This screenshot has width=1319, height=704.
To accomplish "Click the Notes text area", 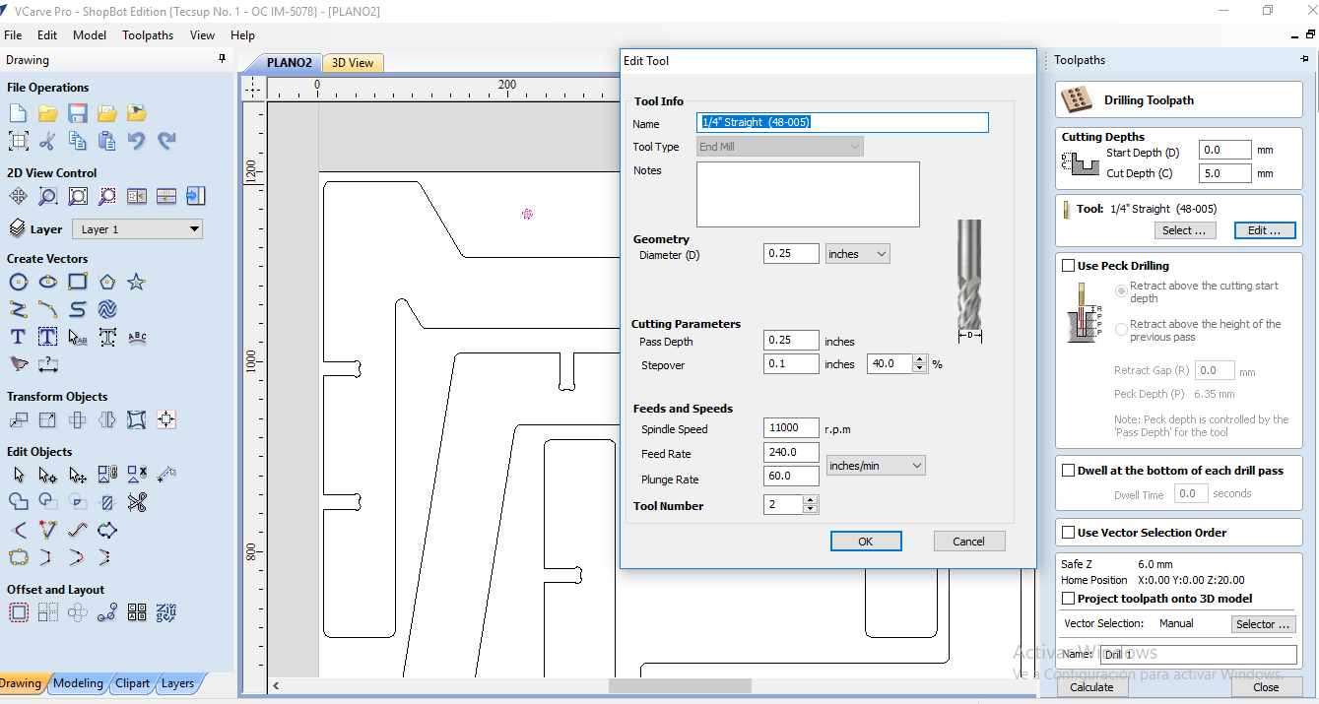I will [x=808, y=195].
